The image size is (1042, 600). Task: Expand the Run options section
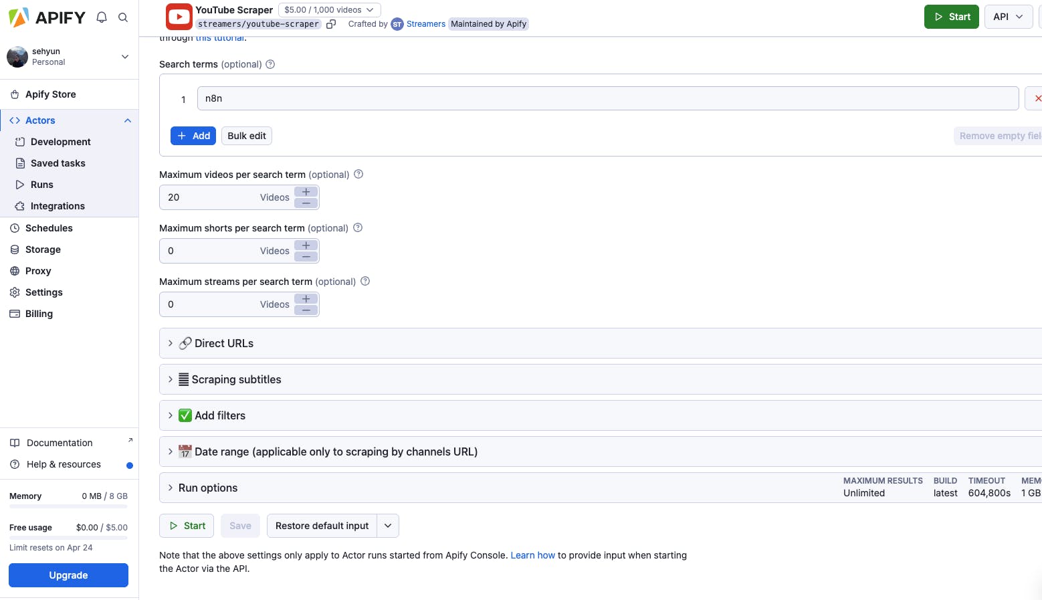point(601,488)
